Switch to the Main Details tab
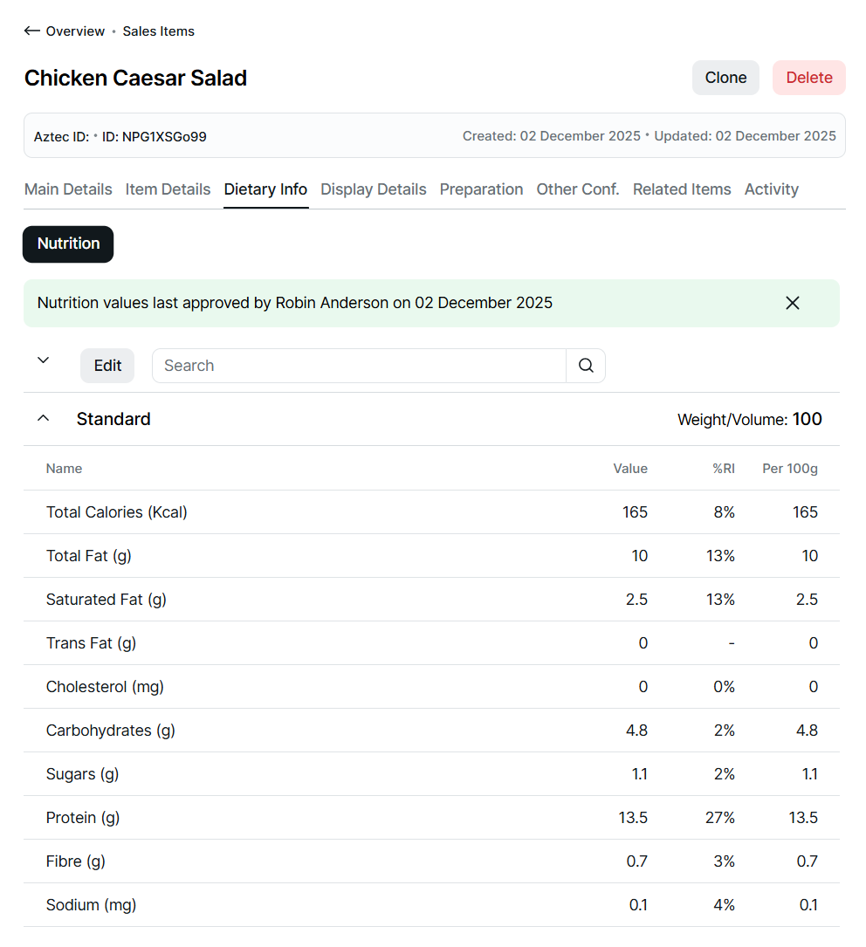 68,189
